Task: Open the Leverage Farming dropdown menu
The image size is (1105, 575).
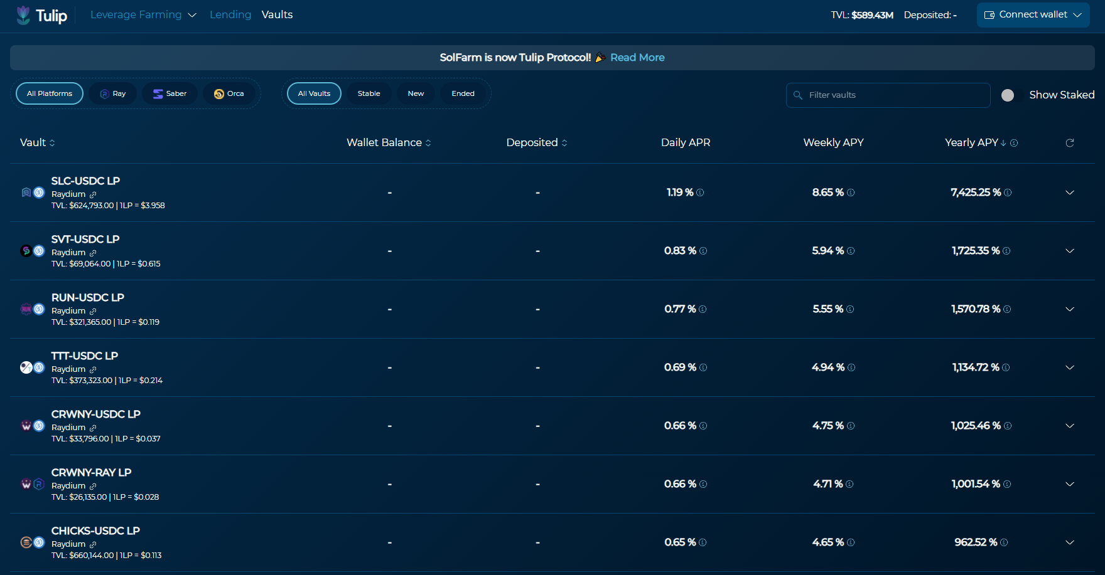Action: [x=143, y=14]
